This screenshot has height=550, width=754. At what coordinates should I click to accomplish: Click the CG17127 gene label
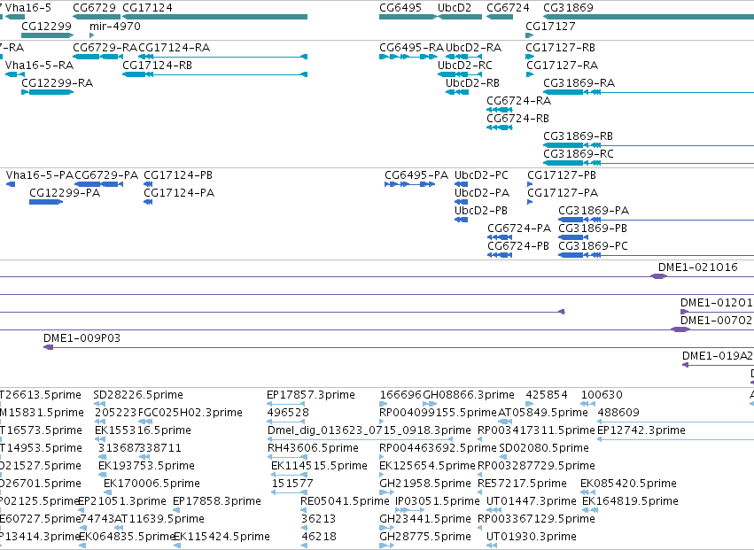coord(550,26)
